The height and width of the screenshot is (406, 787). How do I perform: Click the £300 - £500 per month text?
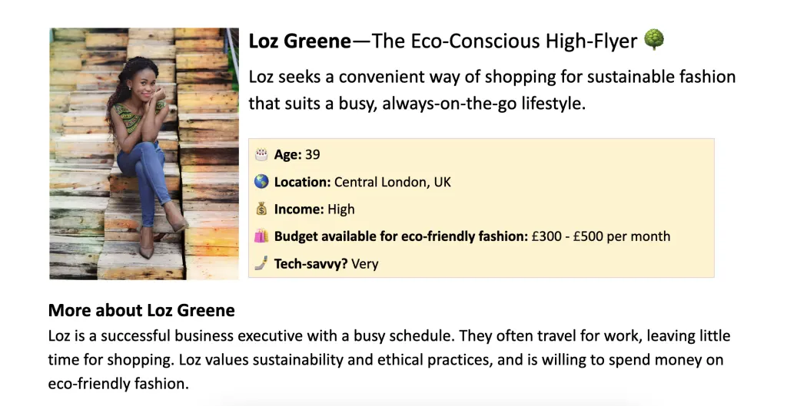601,236
